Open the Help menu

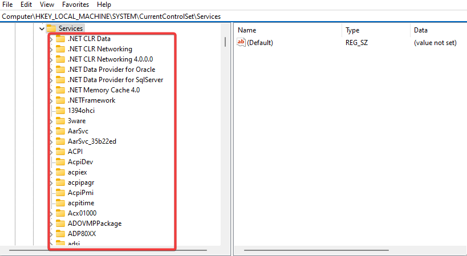pyautogui.click(x=104, y=5)
